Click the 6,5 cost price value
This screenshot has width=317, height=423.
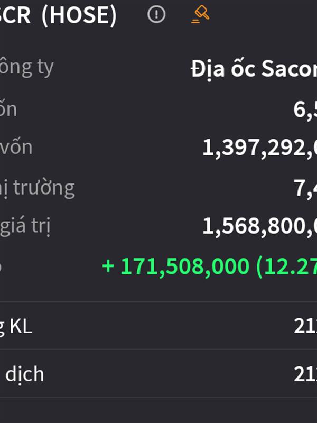coord(305,110)
